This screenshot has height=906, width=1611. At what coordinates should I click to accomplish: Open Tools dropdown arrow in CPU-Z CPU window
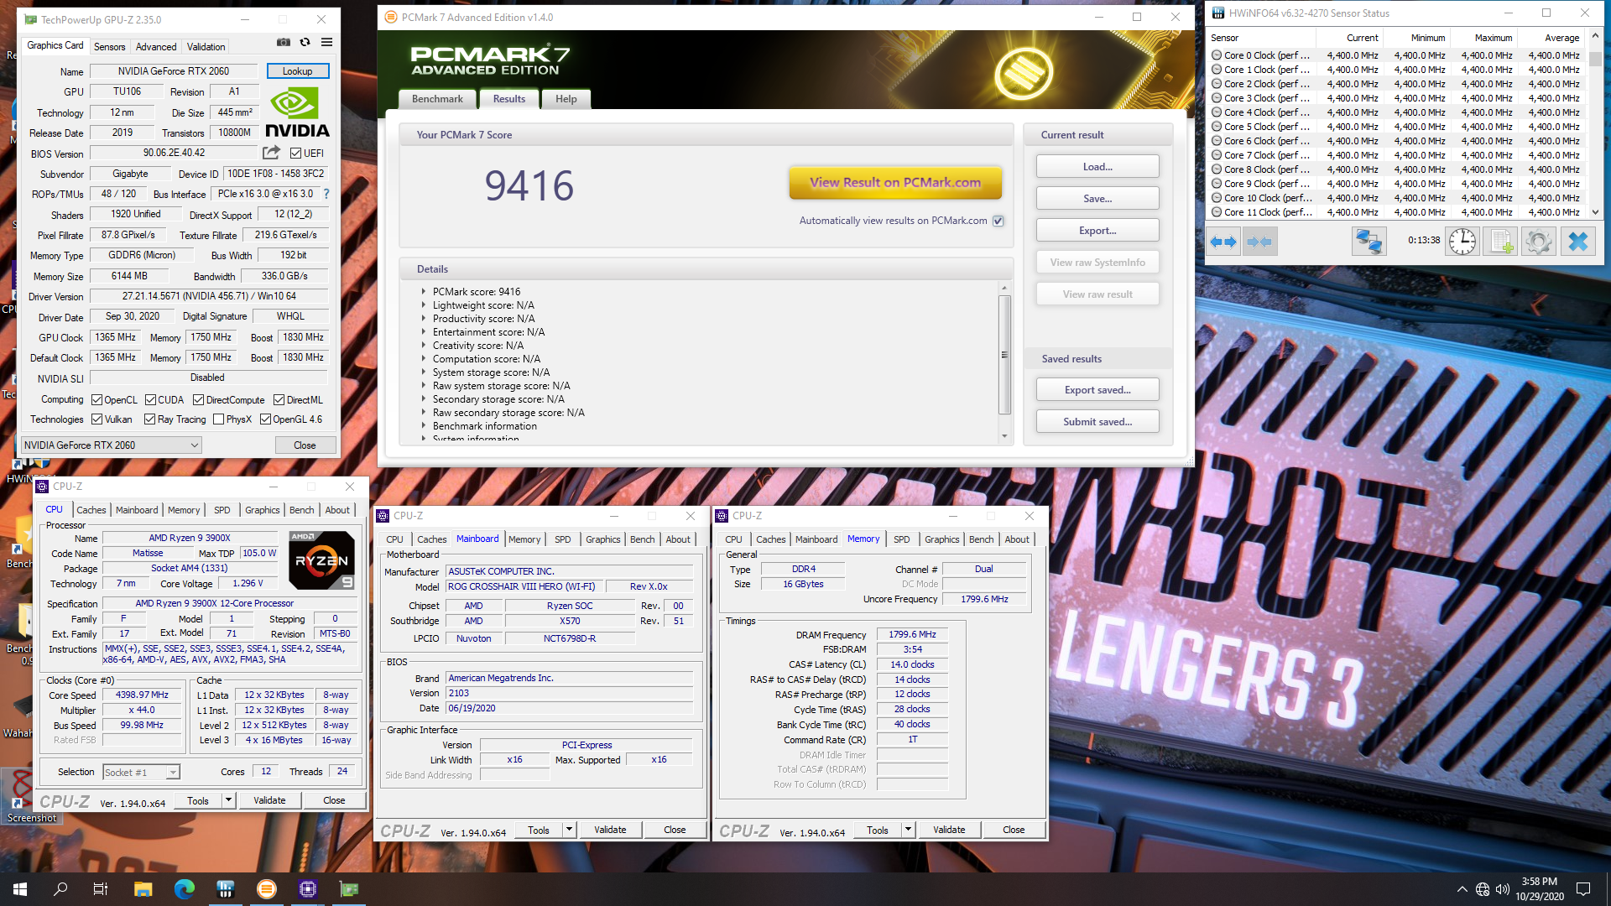(228, 800)
